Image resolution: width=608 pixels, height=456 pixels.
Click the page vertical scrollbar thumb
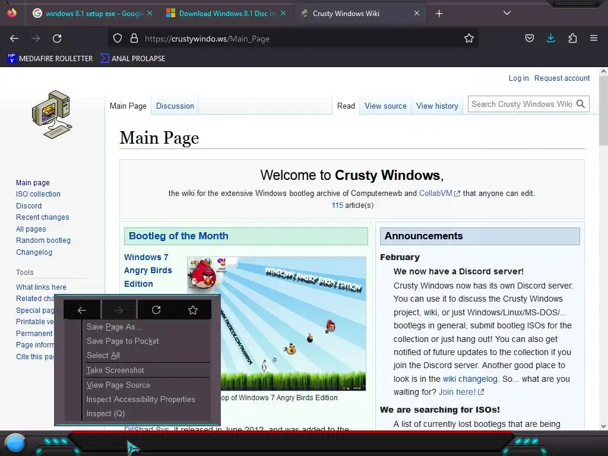click(x=603, y=110)
